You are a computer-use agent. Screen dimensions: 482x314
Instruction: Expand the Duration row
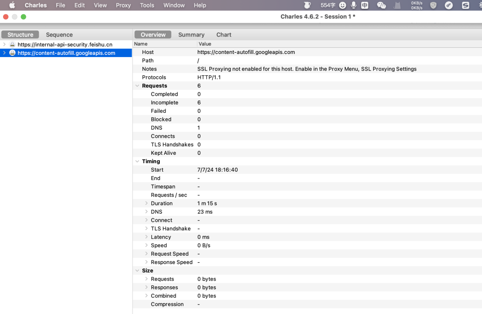point(146,203)
